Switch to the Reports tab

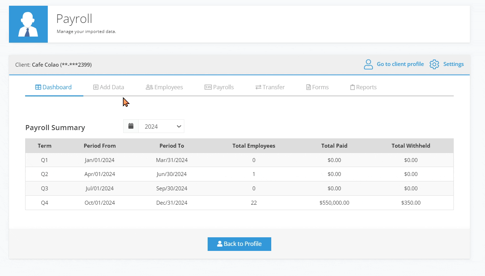(363, 87)
